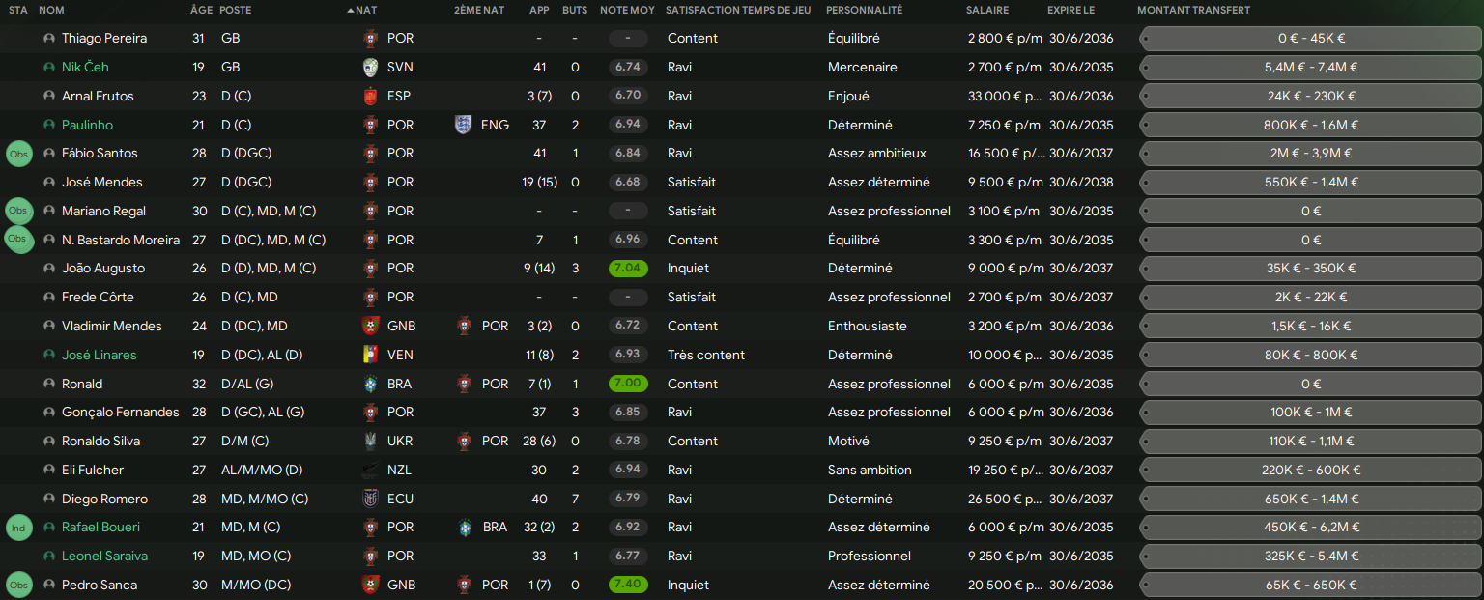Viewport: 1484px width, 600px height.
Task: Click the player icon next to Thiago Pereira
Action: click(x=49, y=39)
